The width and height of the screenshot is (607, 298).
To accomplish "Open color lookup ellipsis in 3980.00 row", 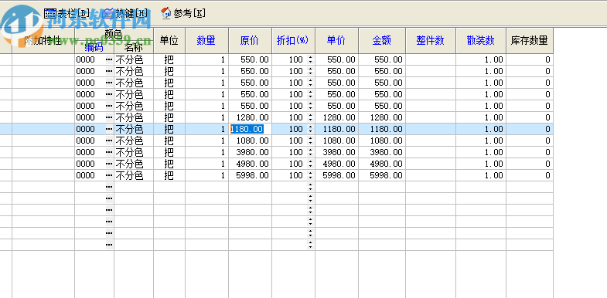I will point(109,152).
